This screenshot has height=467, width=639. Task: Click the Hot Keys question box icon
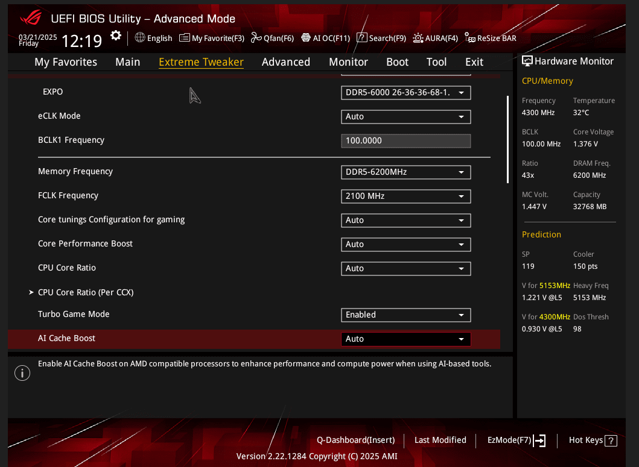pos(611,441)
